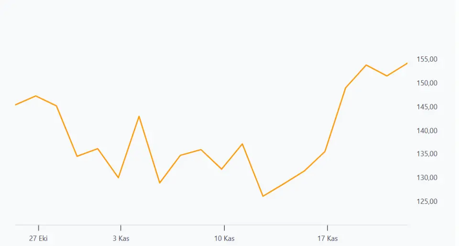Click the 10 Kas date label

pyautogui.click(x=224, y=238)
